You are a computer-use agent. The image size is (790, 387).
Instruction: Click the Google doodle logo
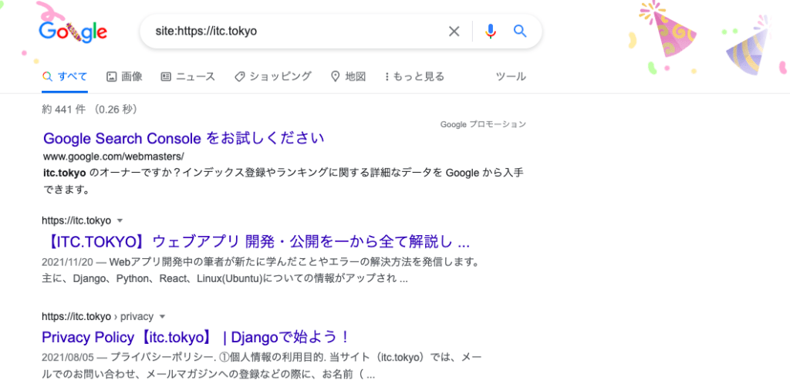(x=73, y=32)
